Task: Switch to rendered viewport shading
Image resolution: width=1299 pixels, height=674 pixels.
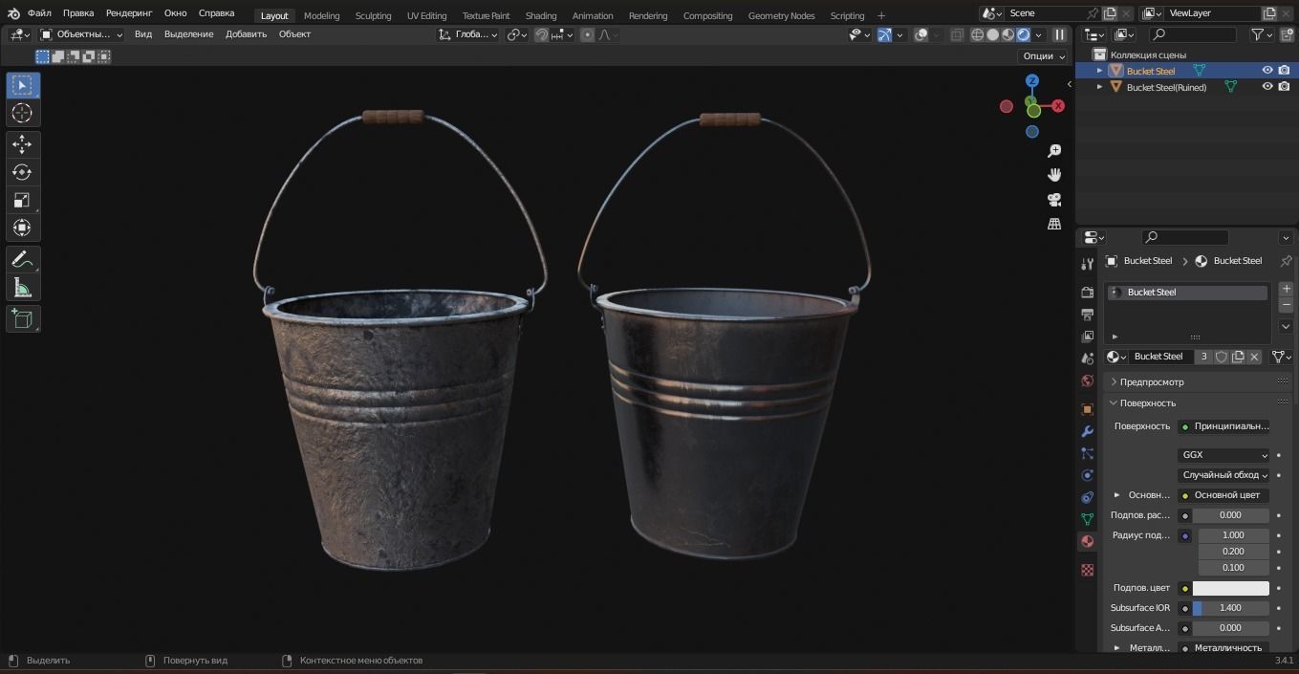Action: (x=1024, y=34)
